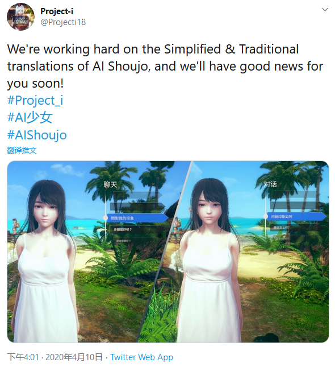
Task: Click 翻译推文 to translate the tweet
Action: tap(22, 150)
